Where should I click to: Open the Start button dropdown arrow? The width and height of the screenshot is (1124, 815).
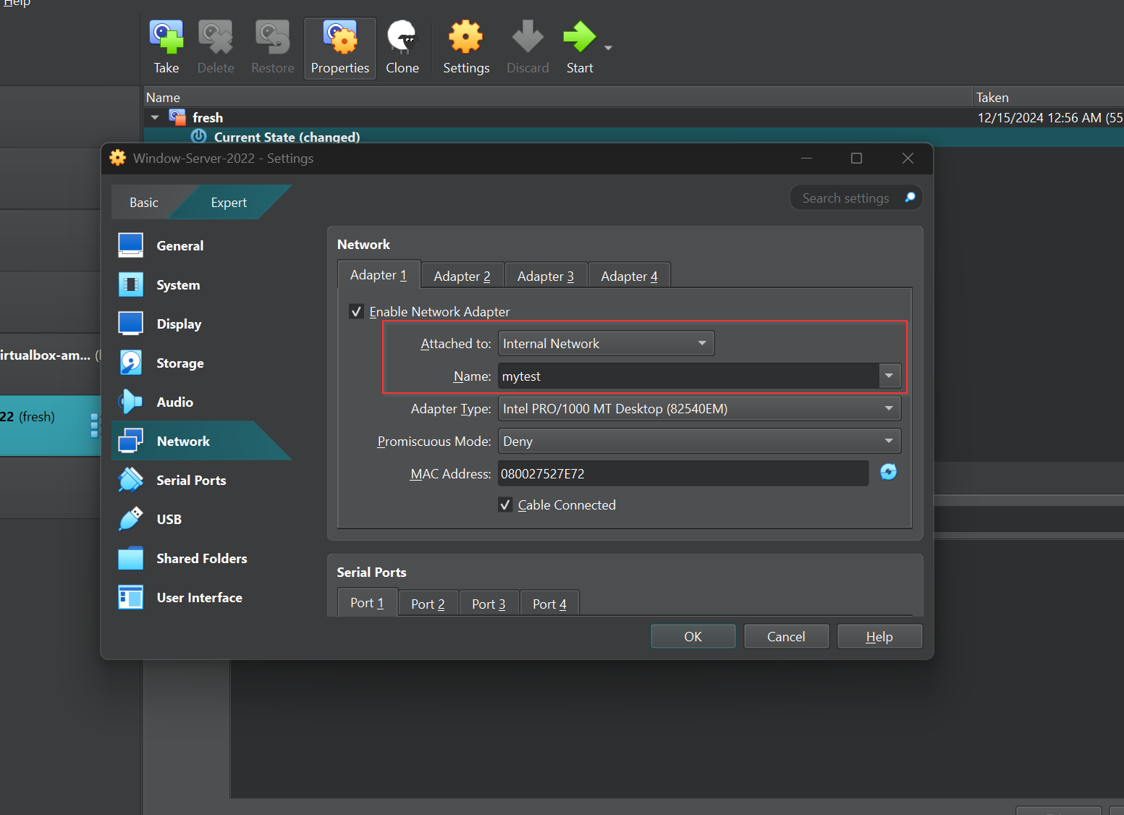click(609, 48)
